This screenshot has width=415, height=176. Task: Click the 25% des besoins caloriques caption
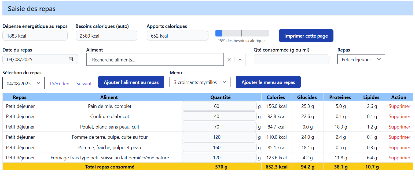(x=242, y=41)
